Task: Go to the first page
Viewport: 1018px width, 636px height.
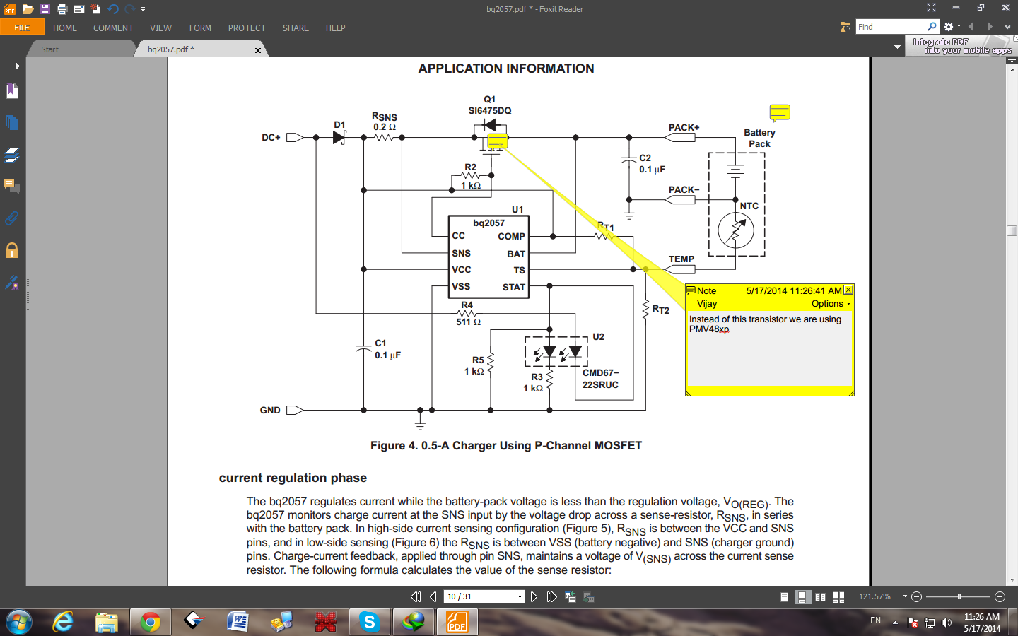Action: click(416, 597)
